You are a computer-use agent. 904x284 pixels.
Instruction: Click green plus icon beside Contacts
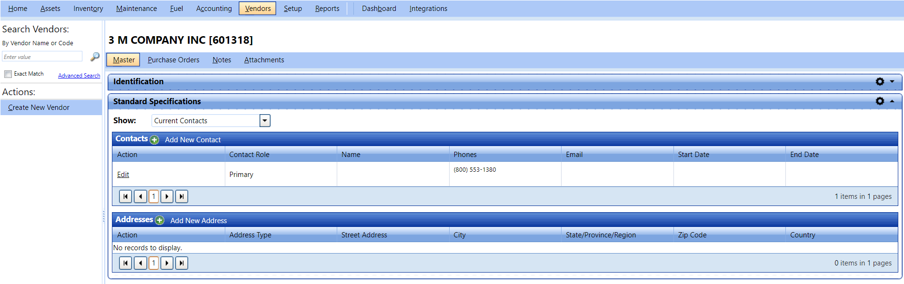tap(154, 140)
